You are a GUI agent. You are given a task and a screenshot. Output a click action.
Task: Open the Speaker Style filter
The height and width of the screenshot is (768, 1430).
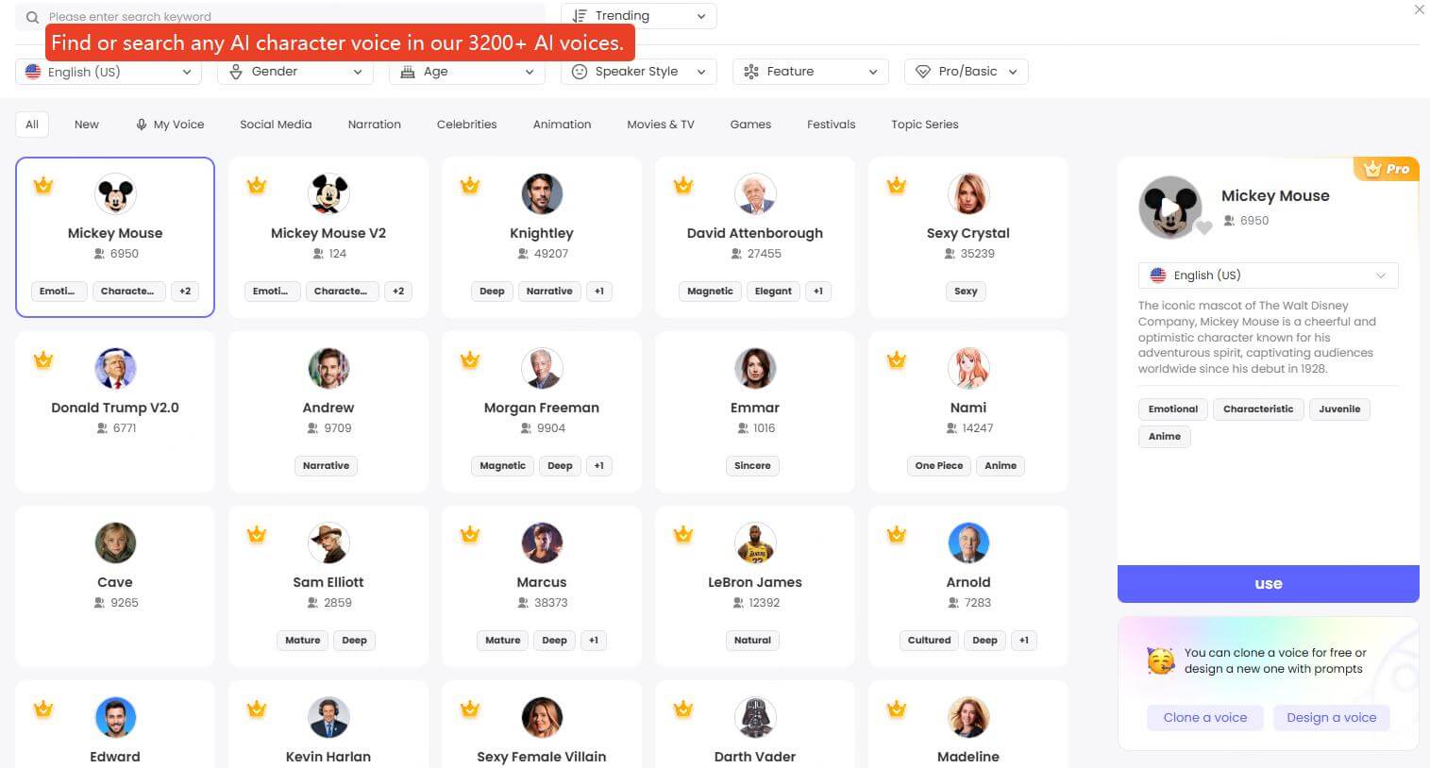[x=638, y=72]
